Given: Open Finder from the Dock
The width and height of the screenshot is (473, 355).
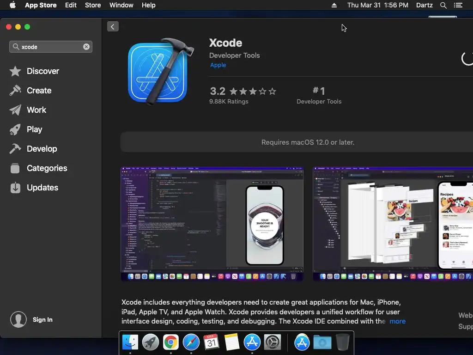Looking at the screenshot, I should pyautogui.click(x=130, y=343).
